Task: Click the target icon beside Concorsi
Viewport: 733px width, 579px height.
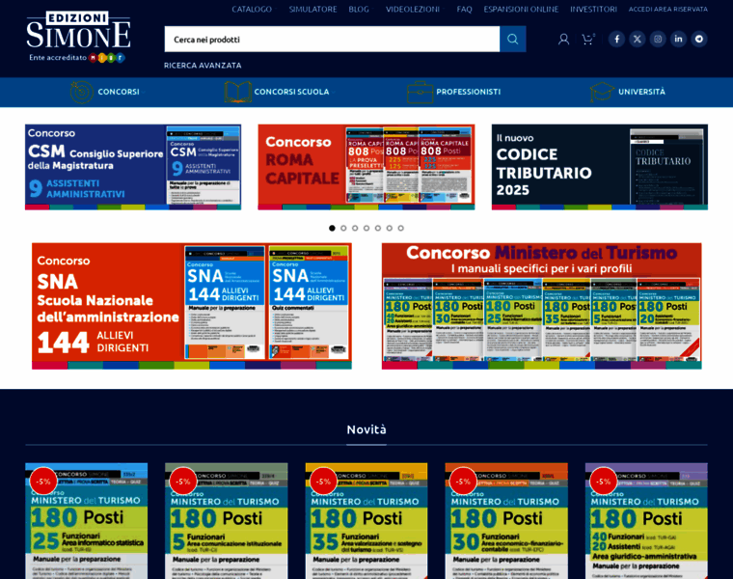Action: 81,92
